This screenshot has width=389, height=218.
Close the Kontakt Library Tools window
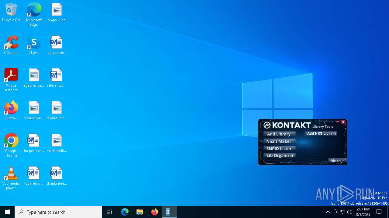[343, 122]
